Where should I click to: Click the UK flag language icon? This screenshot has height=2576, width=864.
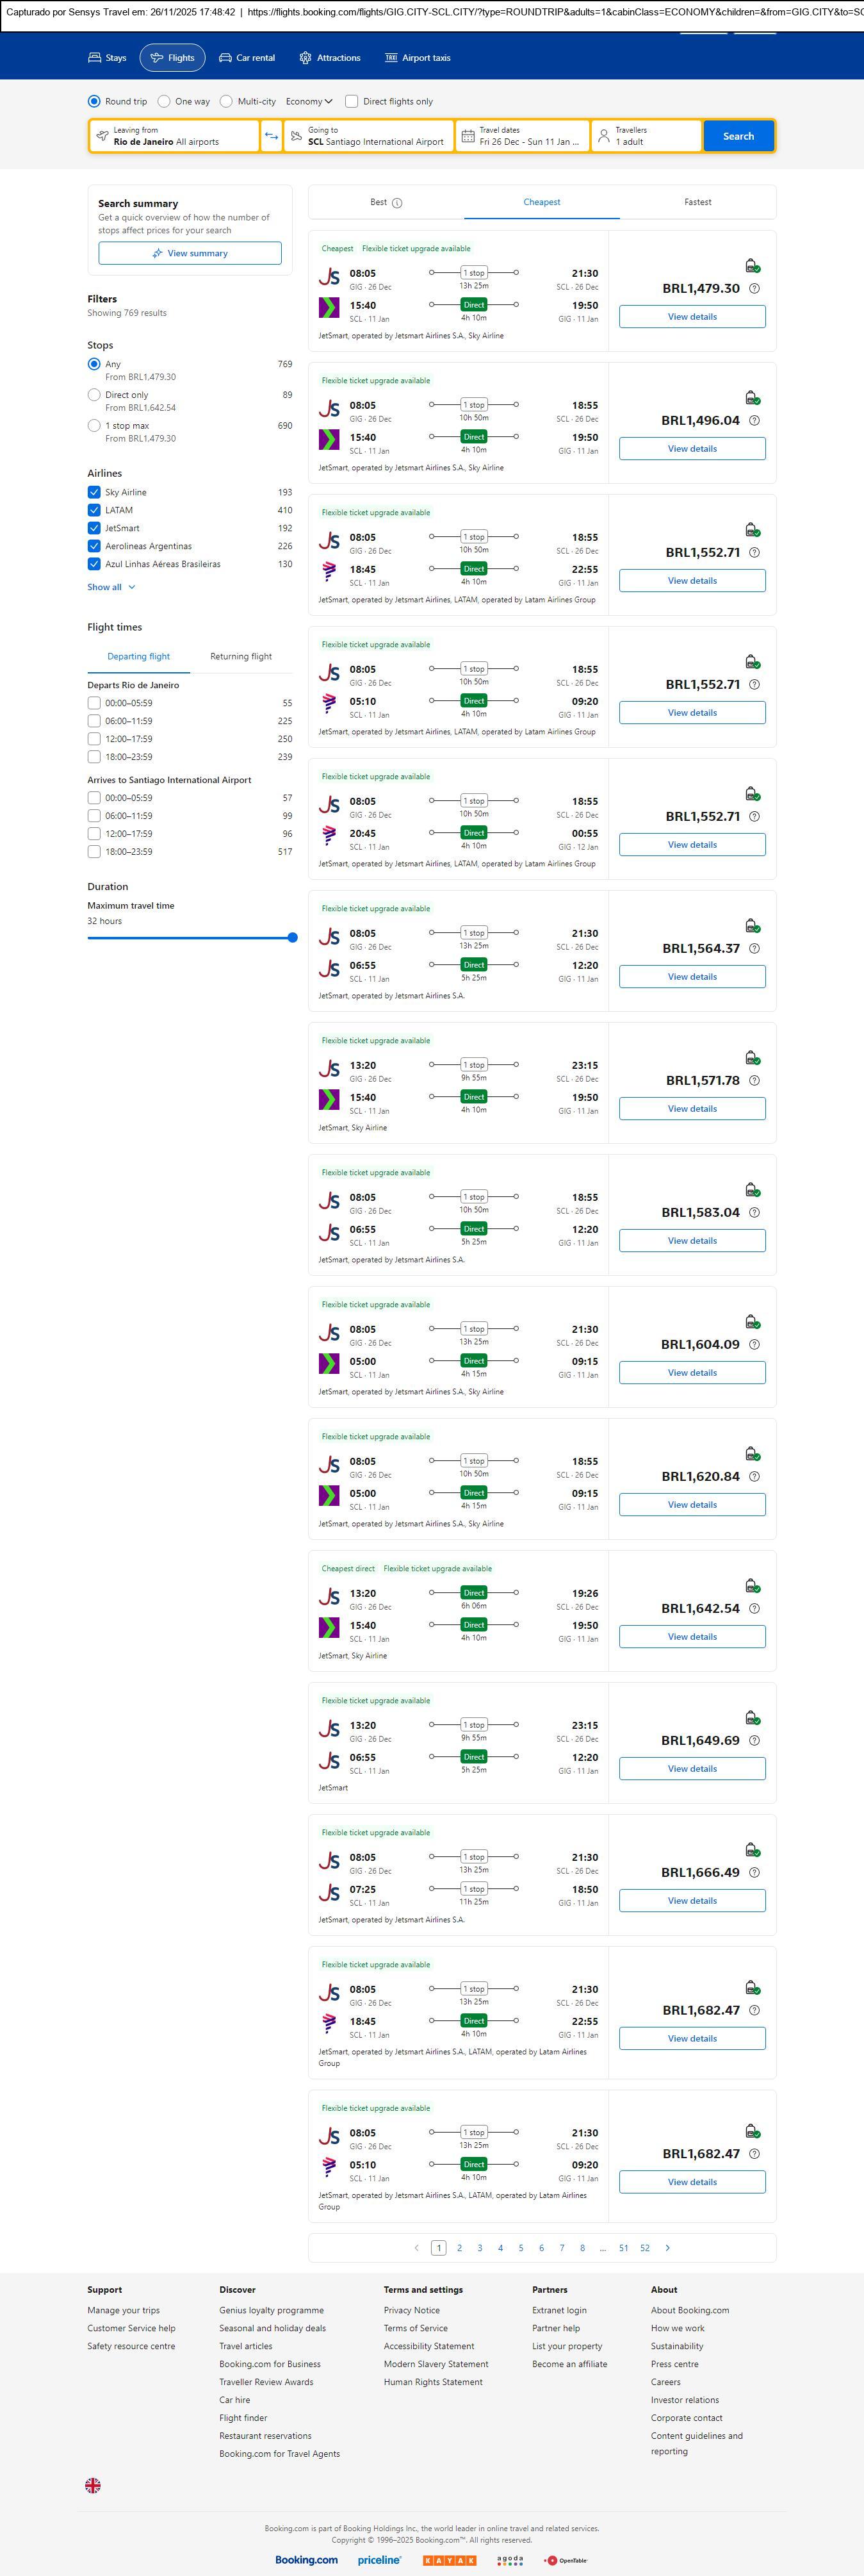(x=93, y=2485)
